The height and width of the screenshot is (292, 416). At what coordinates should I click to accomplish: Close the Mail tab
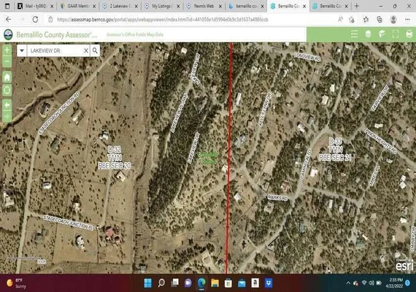52,6
